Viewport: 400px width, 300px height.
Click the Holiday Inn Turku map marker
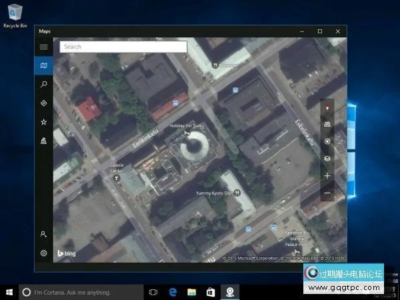coord(187,133)
